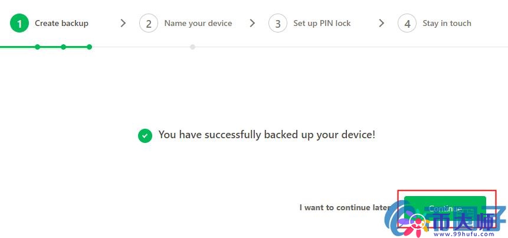508x238 pixels.
Task: Click the step 3 number circle
Action: click(x=278, y=24)
